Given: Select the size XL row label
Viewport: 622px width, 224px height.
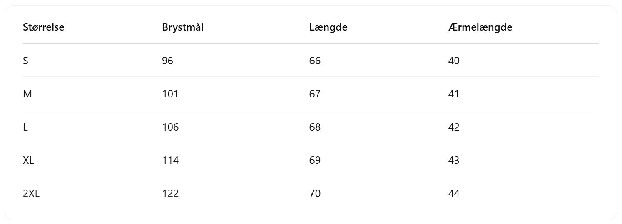Looking at the screenshot, I should [28, 161].
